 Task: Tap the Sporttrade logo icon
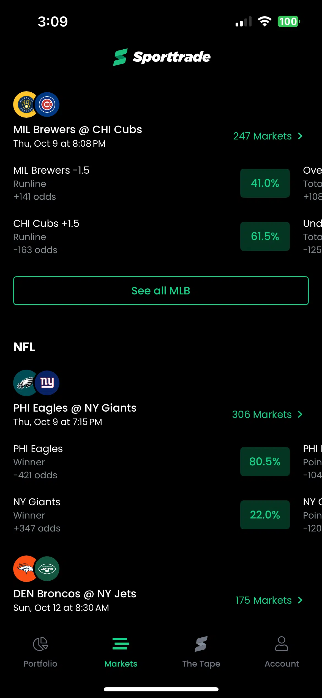pyautogui.click(x=120, y=57)
